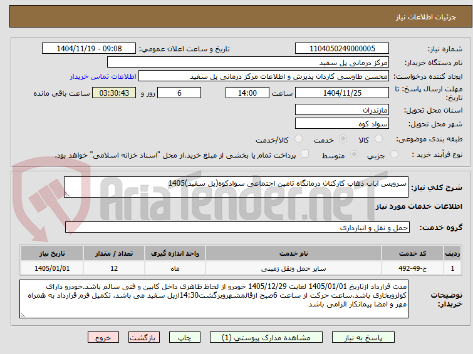Click the 'چاپ' print button

click(x=185, y=338)
